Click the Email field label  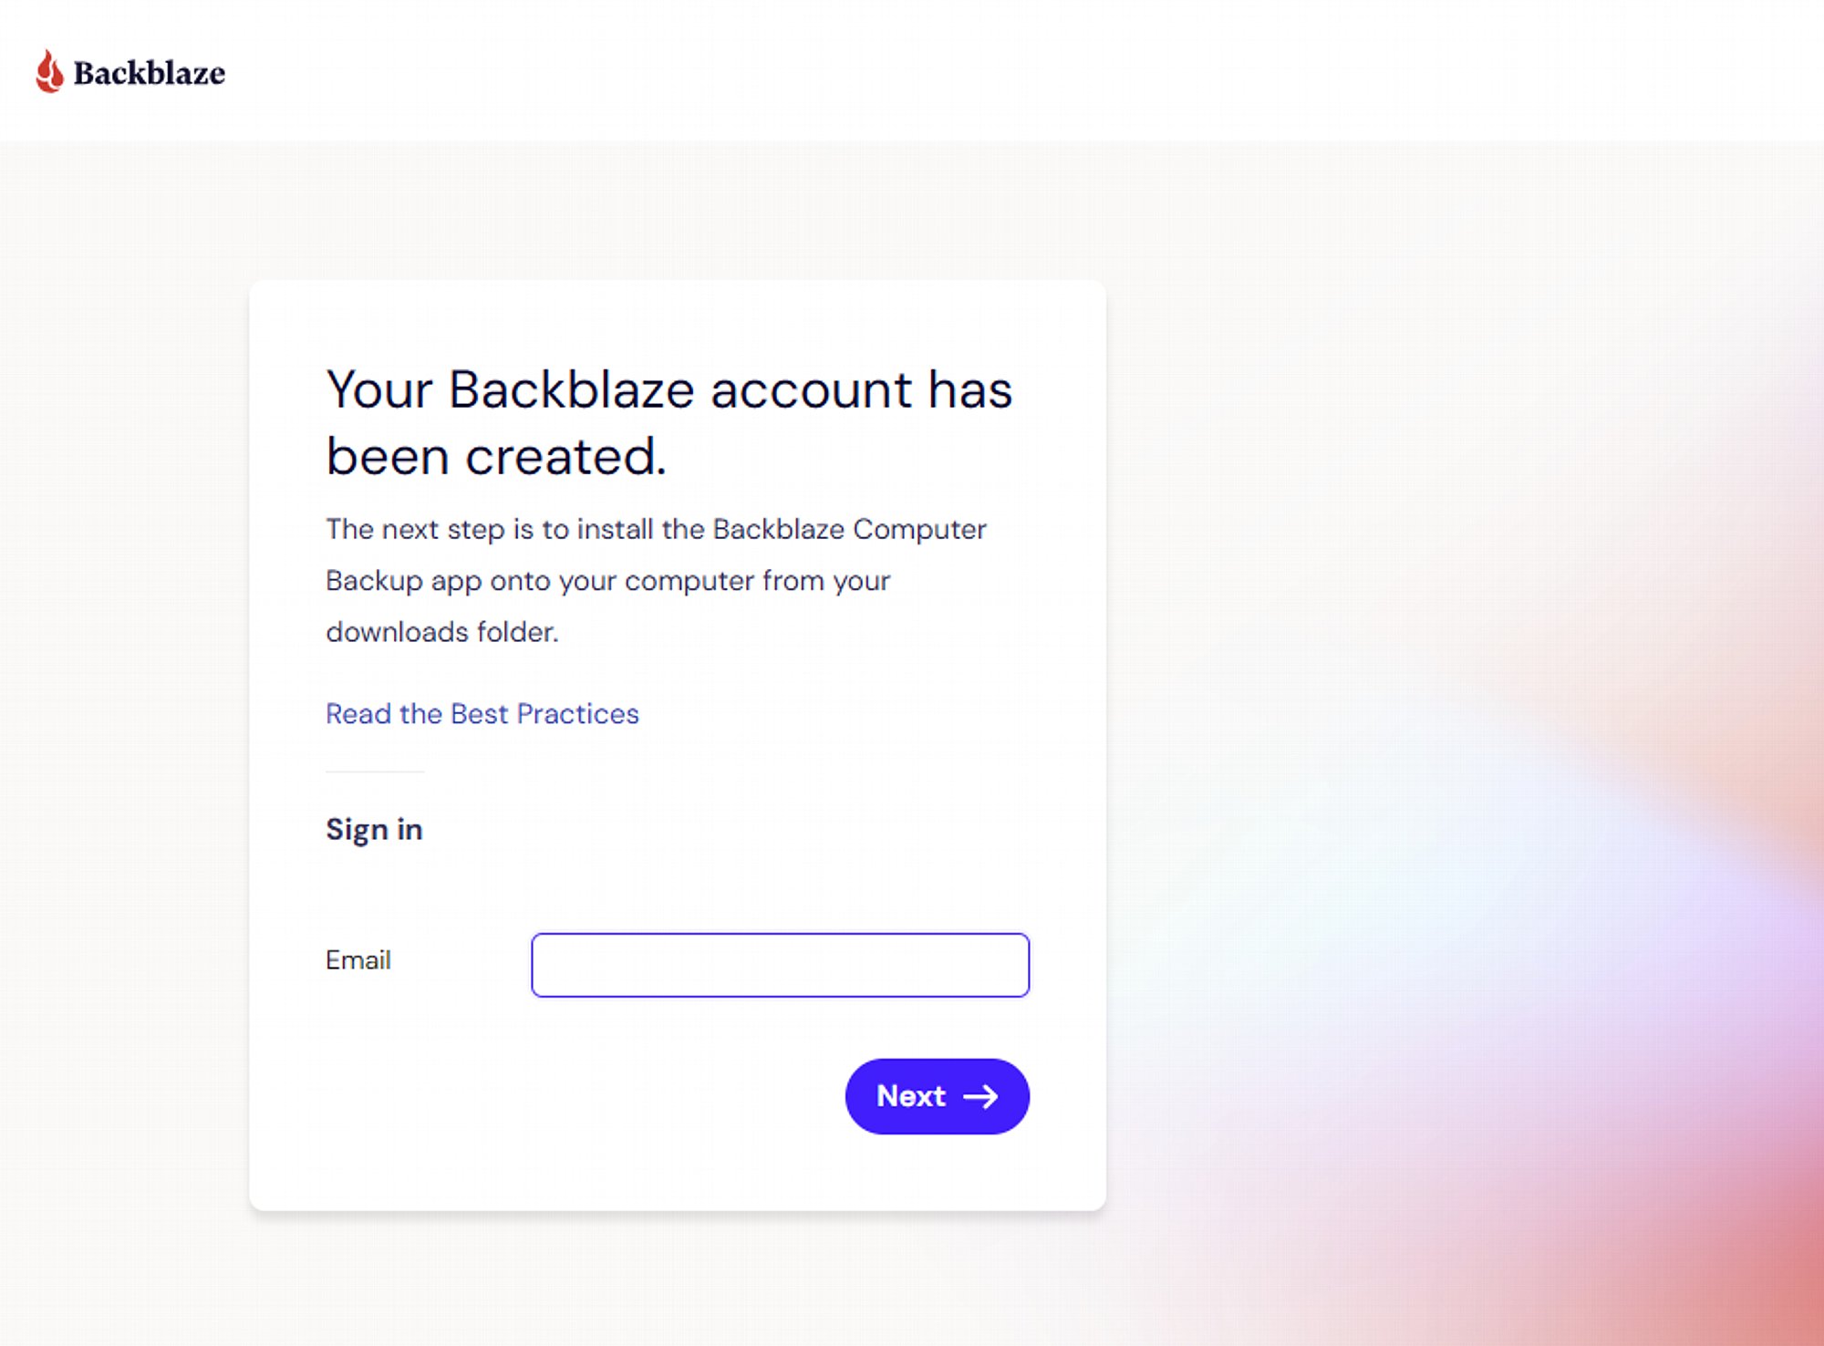coord(358,959)
